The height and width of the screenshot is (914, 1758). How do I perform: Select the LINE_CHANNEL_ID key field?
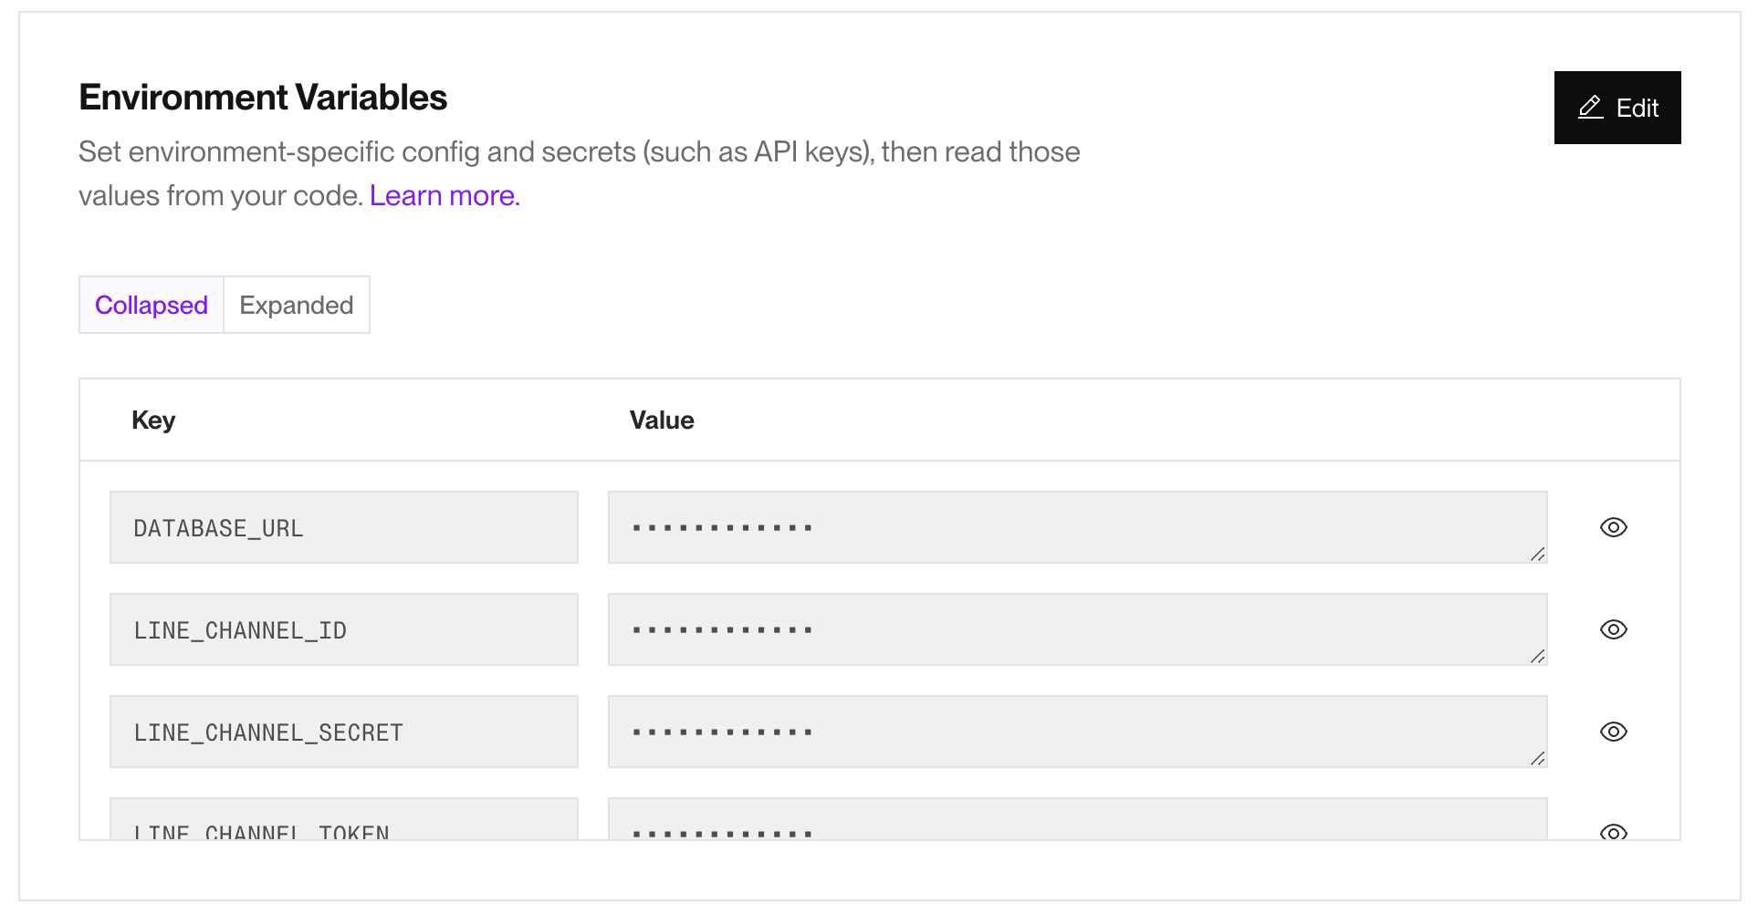click(343, 629)
